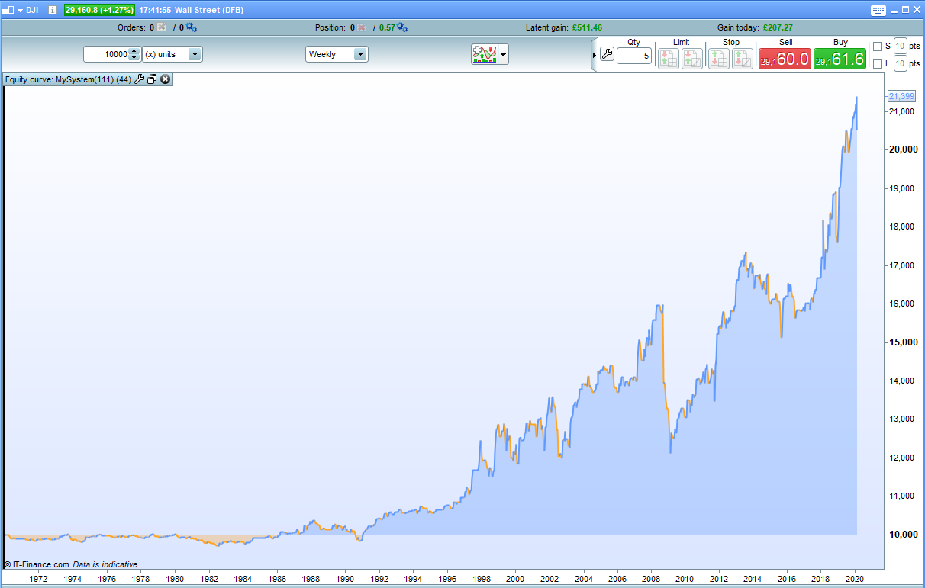This screenshot has width=925, height=588.
Task: Close position with the Position X icon
Action: 362,27
